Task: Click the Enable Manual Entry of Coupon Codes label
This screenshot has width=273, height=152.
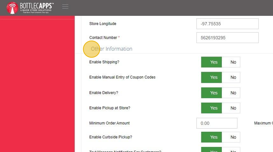Action: 122,77
